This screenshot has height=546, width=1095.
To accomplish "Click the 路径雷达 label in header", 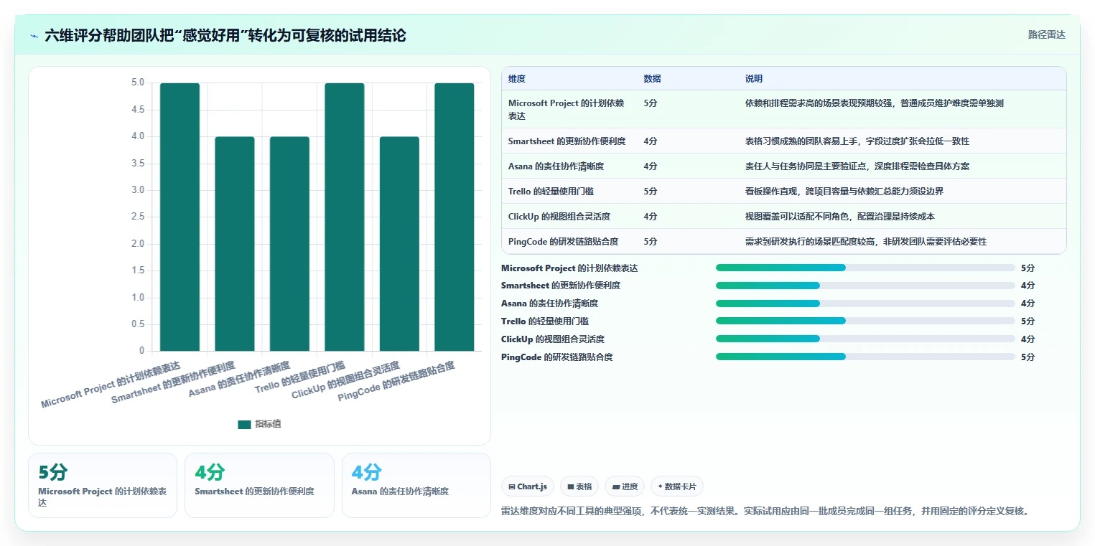I will click(1046, 34).
